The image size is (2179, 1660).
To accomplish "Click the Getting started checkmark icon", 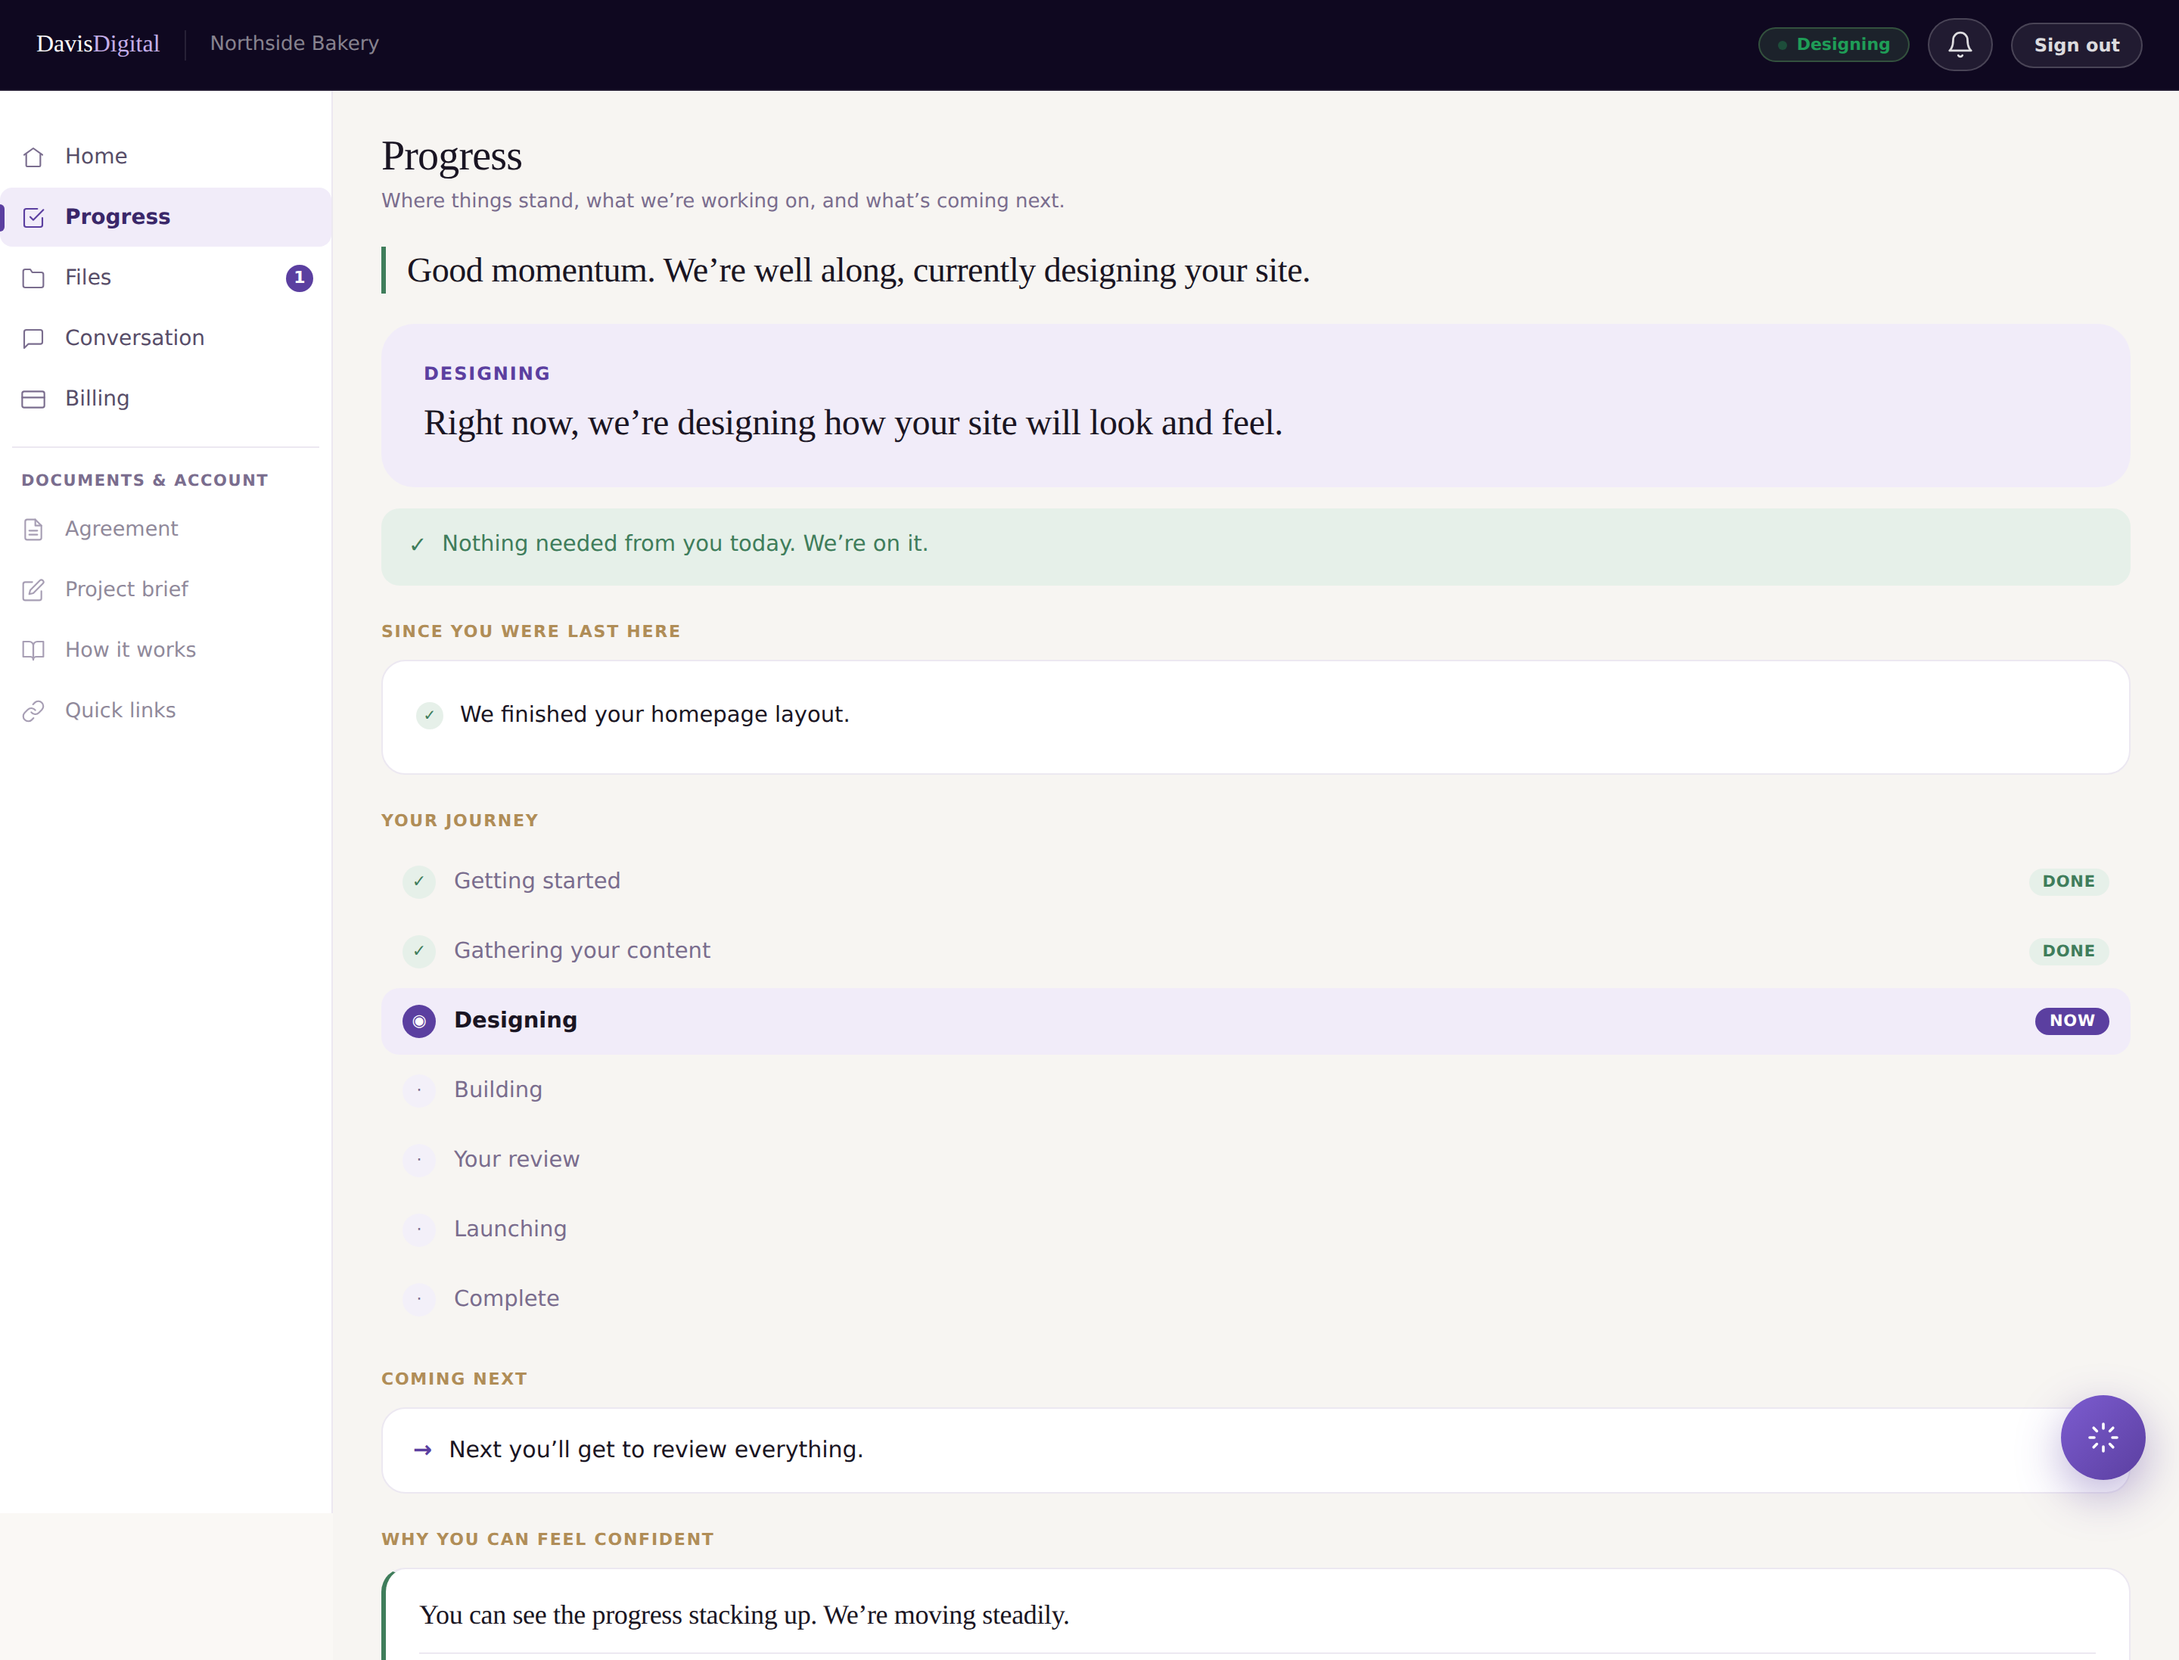I will pyautogui.click(x=419, y=881).
